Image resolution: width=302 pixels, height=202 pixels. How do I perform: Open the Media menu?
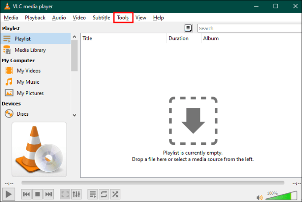(x=11, y=18)
